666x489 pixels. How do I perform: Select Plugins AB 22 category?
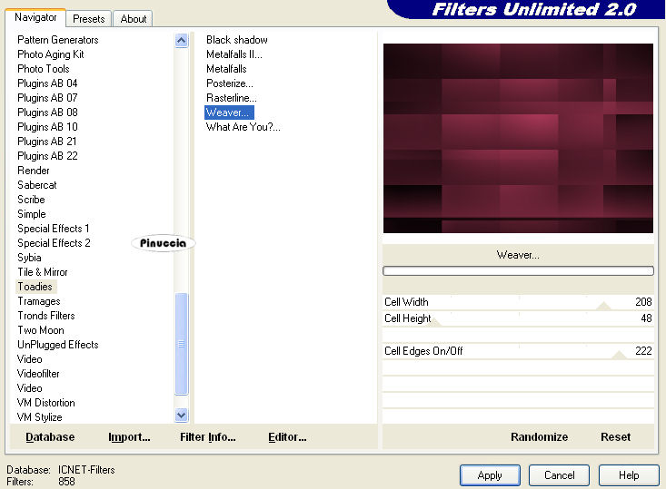point(47,156)
